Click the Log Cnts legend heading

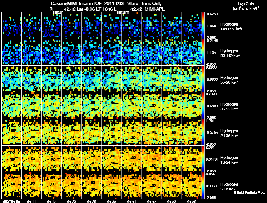(x=246, y=4)
